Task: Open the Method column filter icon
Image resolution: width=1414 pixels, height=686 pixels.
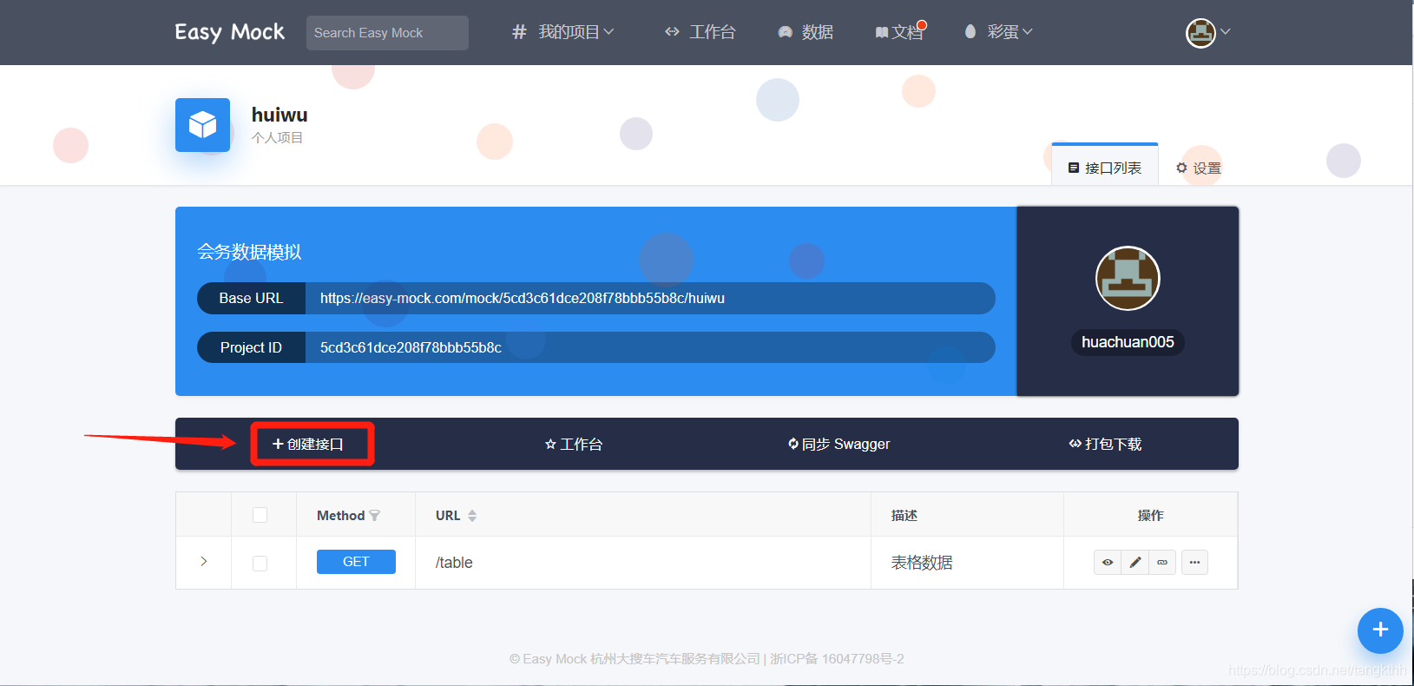Action: click(375, 516)
